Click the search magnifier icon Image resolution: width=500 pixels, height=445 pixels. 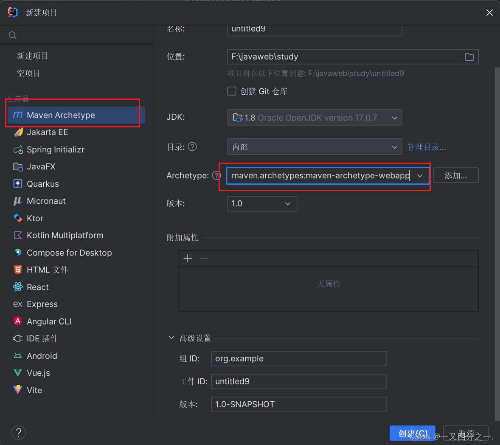(12, 35)
